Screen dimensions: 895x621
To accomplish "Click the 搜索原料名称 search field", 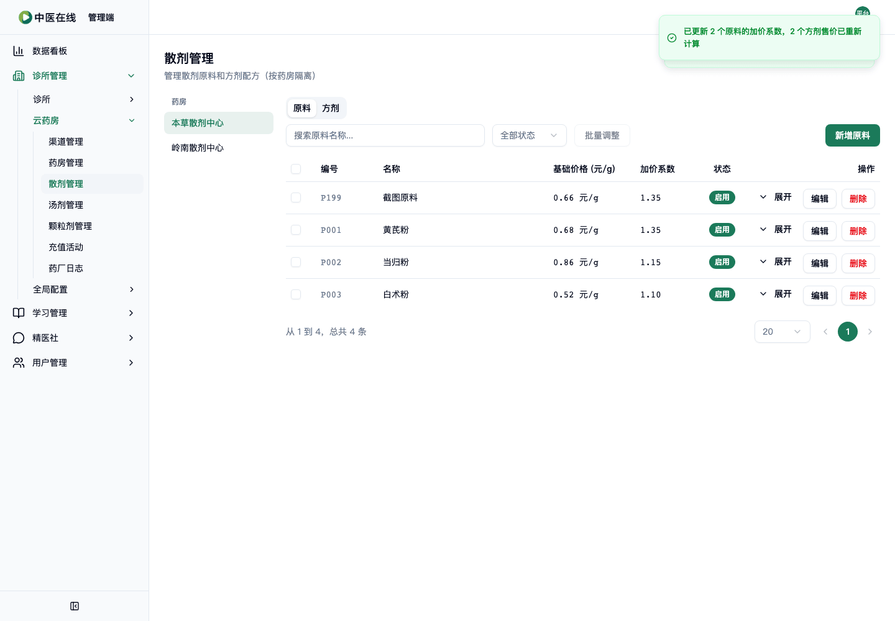I will [x=385, y=135].
